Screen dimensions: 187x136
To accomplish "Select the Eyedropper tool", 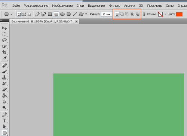I will 4,58.
